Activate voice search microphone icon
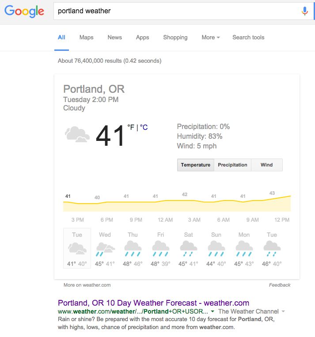Image resolution: width=315 pixels, height=337 pixels. [x=304, y=11]
